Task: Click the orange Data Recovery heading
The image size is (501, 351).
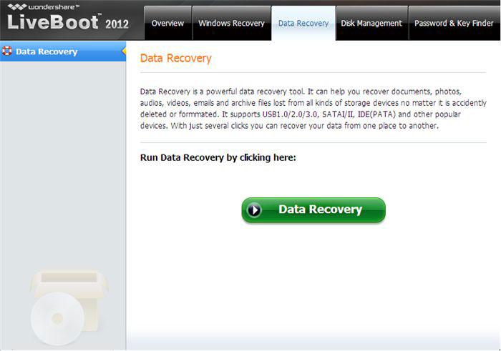Action: pos(176,58)
